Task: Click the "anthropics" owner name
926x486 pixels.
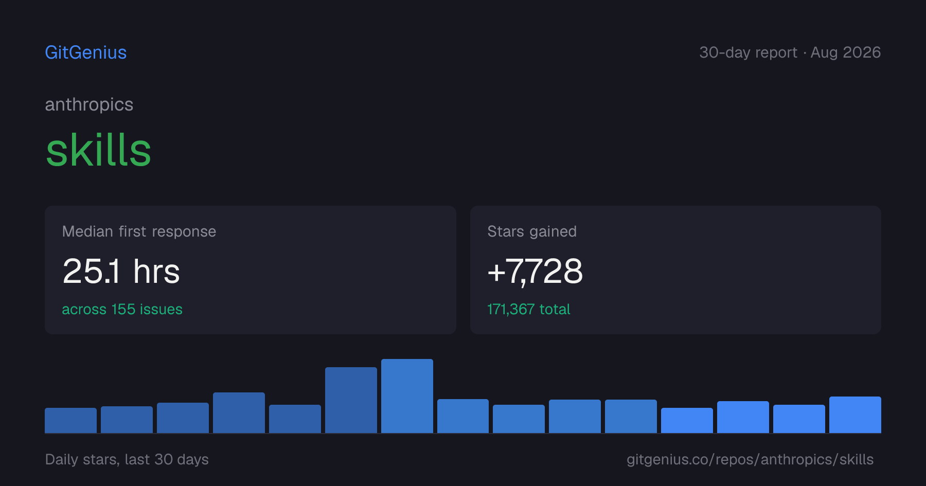Action: pos(89,104)
